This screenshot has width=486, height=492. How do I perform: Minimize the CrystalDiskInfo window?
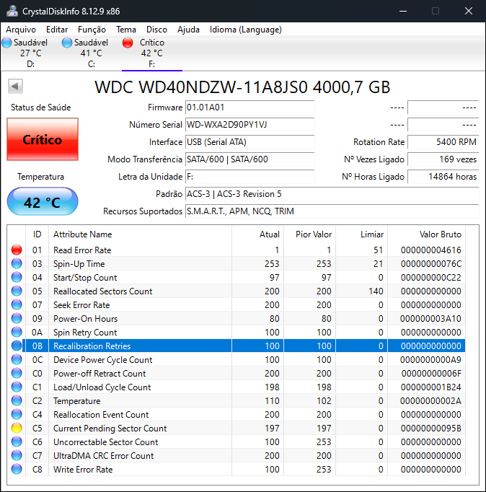coord(403,11)
